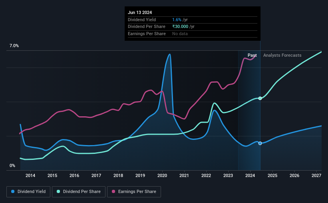Click the pink Earnings Per Share legend dot

[x=113, y=191]
